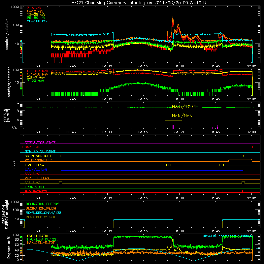This screenshot has width=264, height=264.
Task: Click the ECLIPSE_FLAG label
Action: click(36, 169)
